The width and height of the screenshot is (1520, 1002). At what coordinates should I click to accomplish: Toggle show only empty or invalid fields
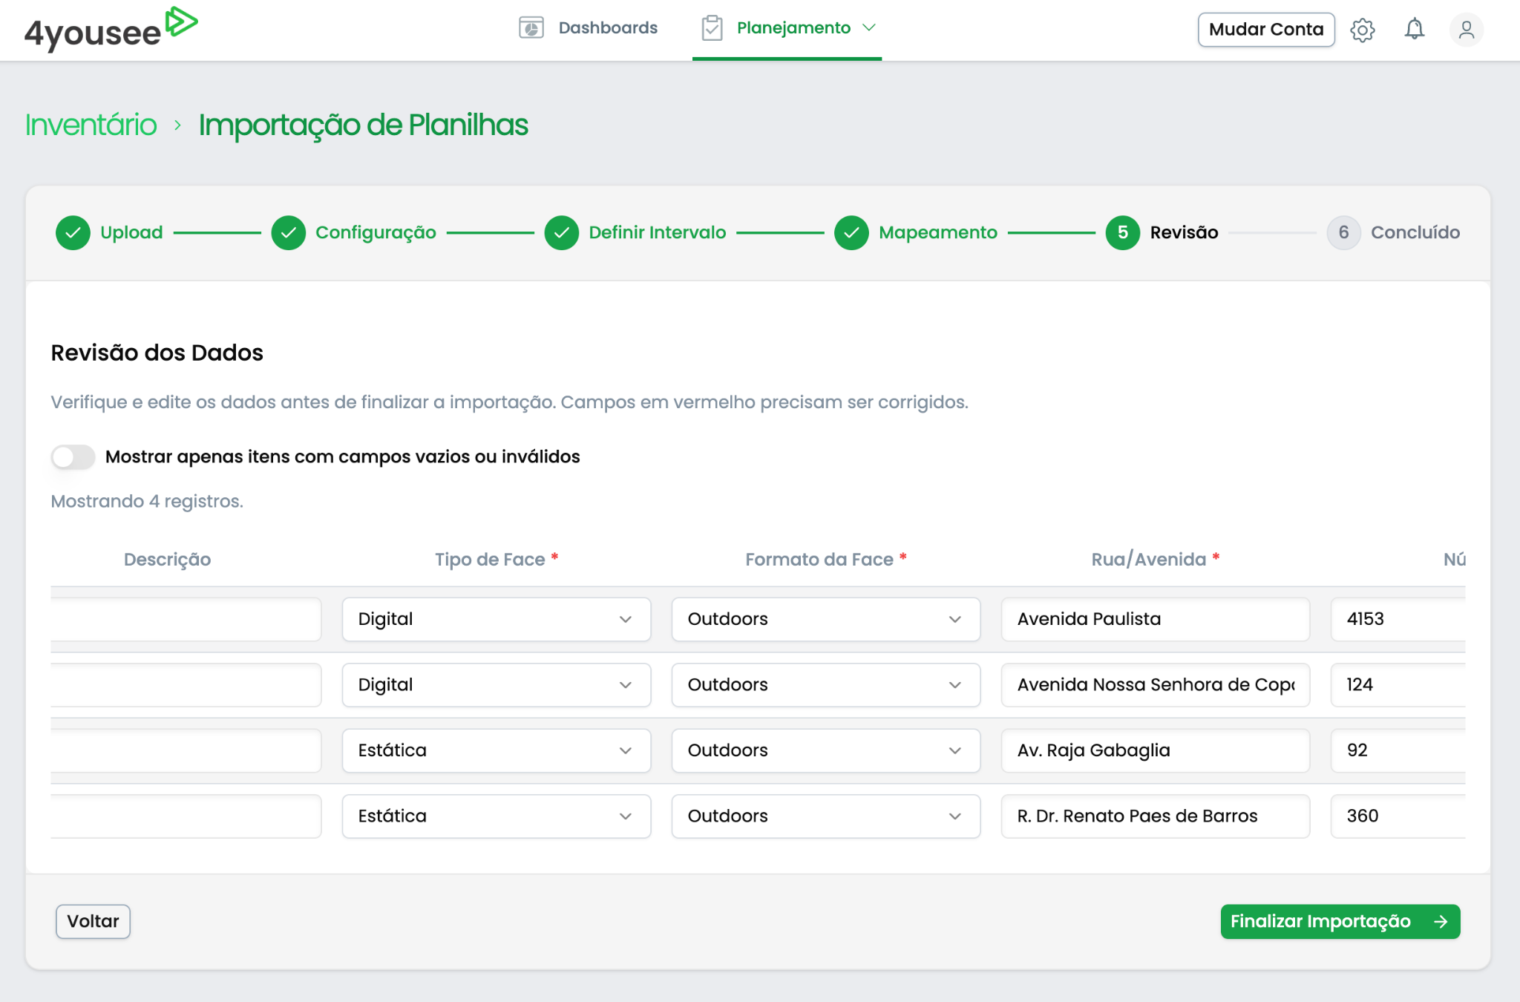pyautogui.click(x=73, y=457)
